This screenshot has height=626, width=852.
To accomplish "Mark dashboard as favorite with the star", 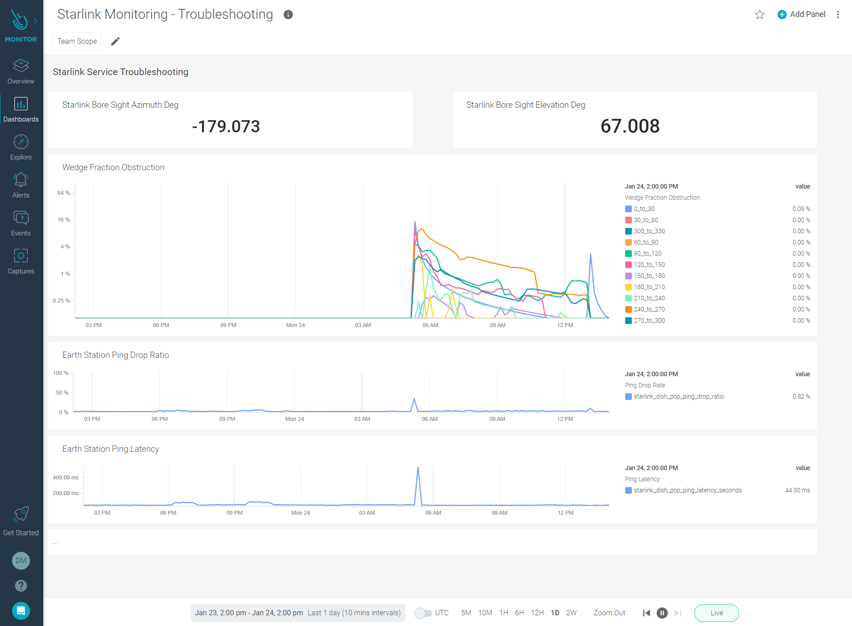I will [x=760, y=15].
